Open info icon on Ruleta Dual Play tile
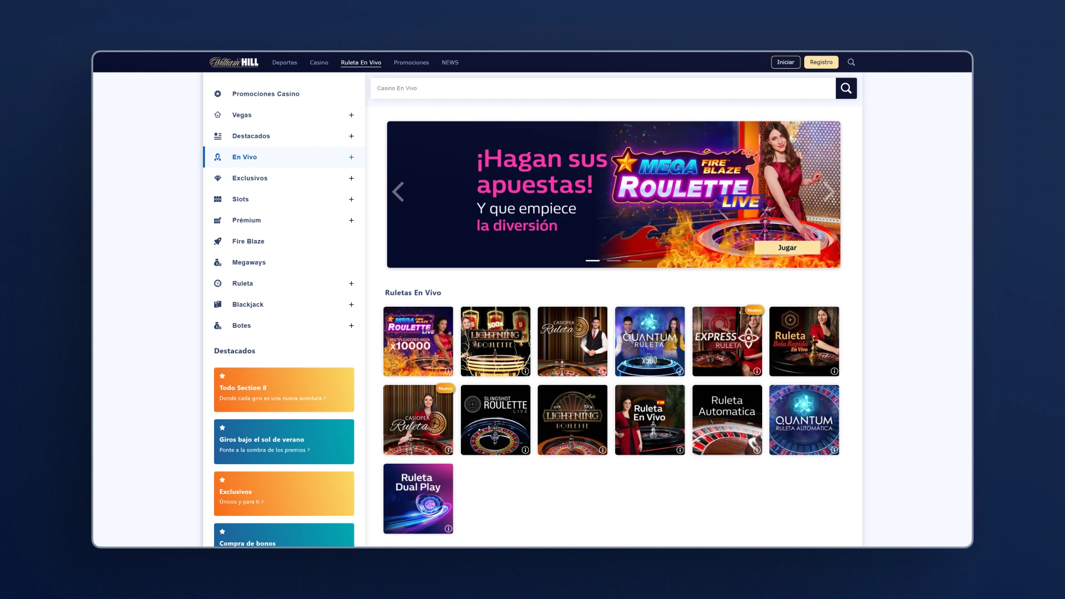Screen dimensions: 1065x599 click(448, 529)
